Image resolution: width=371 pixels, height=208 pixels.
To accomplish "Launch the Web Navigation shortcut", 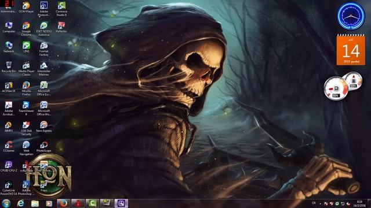I will 26,148.
